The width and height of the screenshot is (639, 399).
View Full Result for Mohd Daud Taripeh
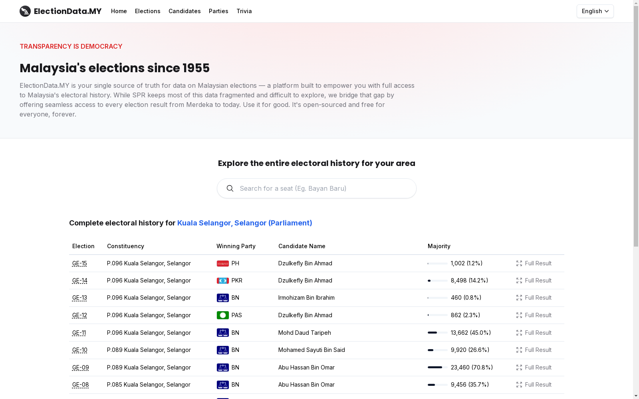(x=534, y=333)
